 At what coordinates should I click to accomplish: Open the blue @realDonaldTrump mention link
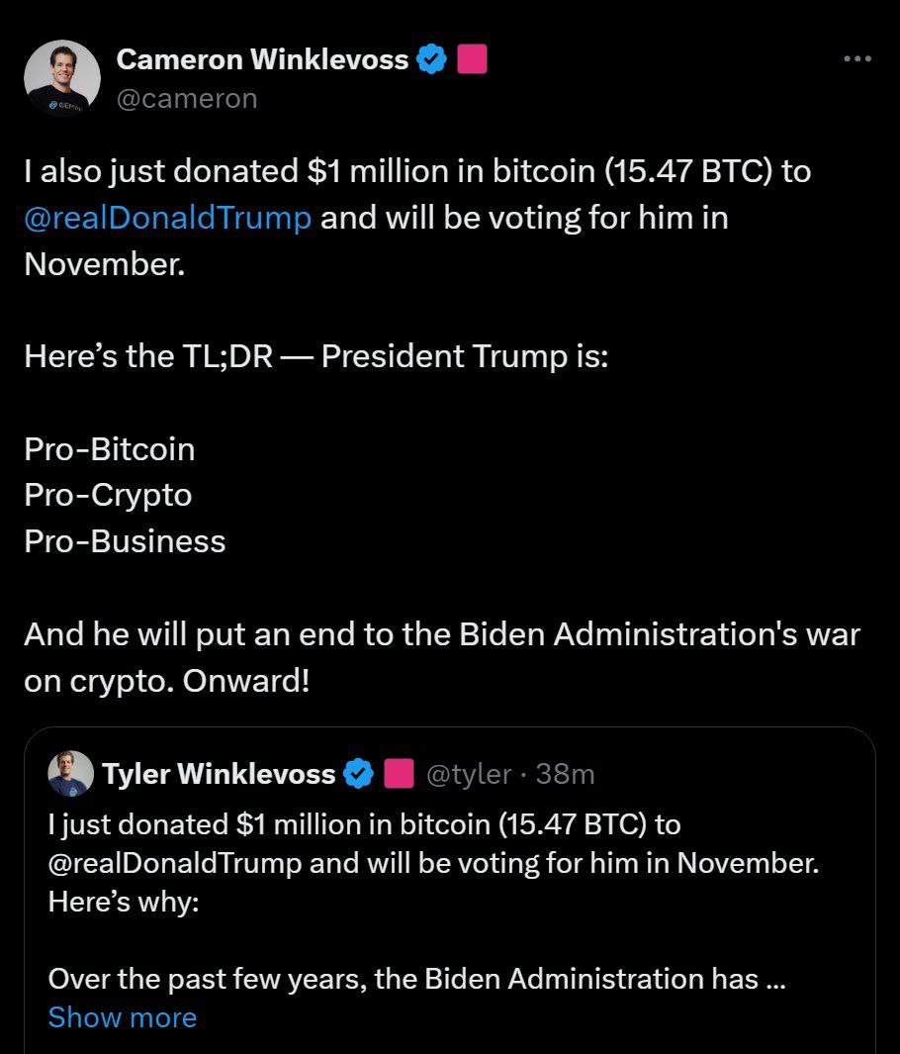167,218
